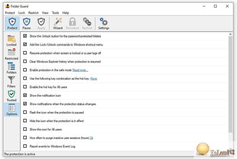The width and height of the screenshot is (237, 159).
Task: Click 'Add the Lock/Unlock commands' option text
Action: 66,45
